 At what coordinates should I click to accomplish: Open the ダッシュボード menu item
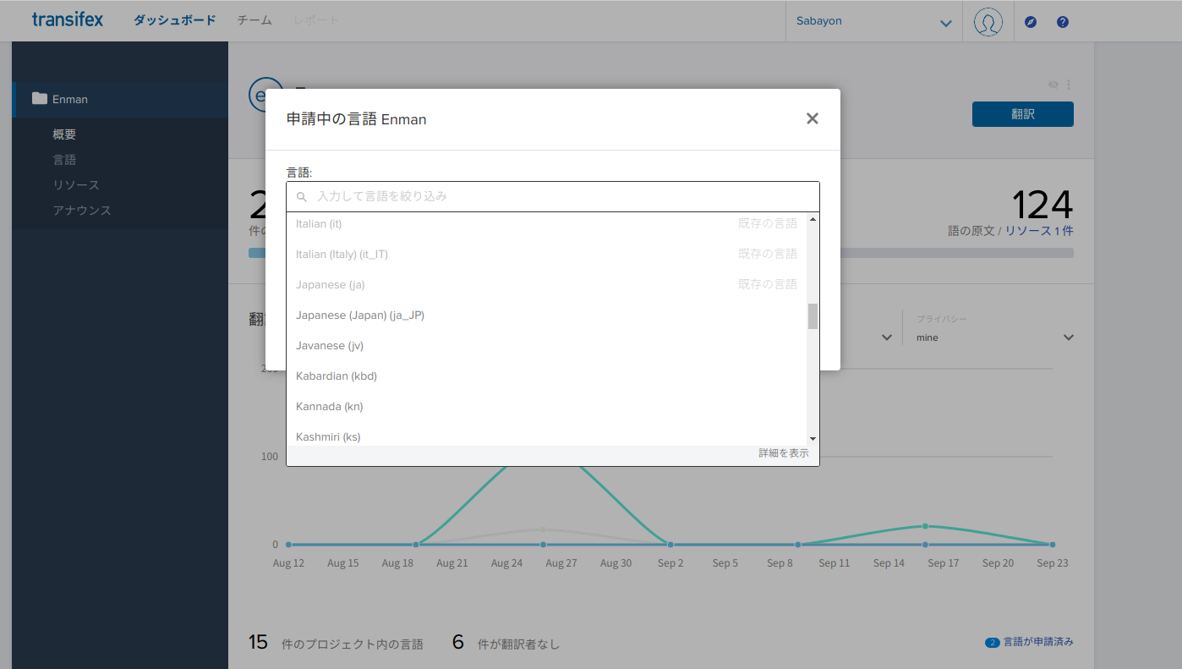click(x=174, y=20)
